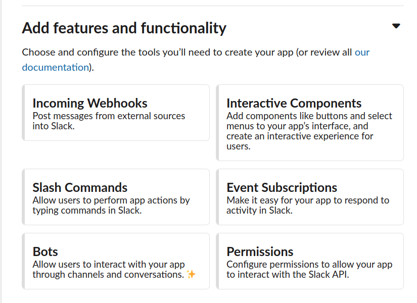Open the Permissions card
The height and width of the screenshot is (303, 417).
[x=310, y=261]
